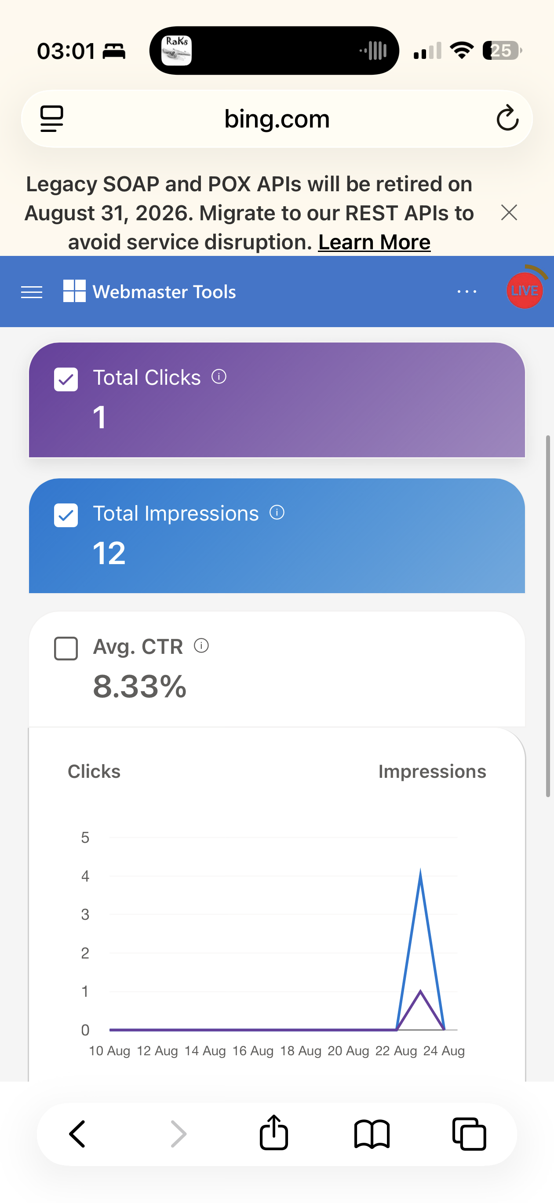
Task: Reload the bing.com page
Action: point(507,118)
